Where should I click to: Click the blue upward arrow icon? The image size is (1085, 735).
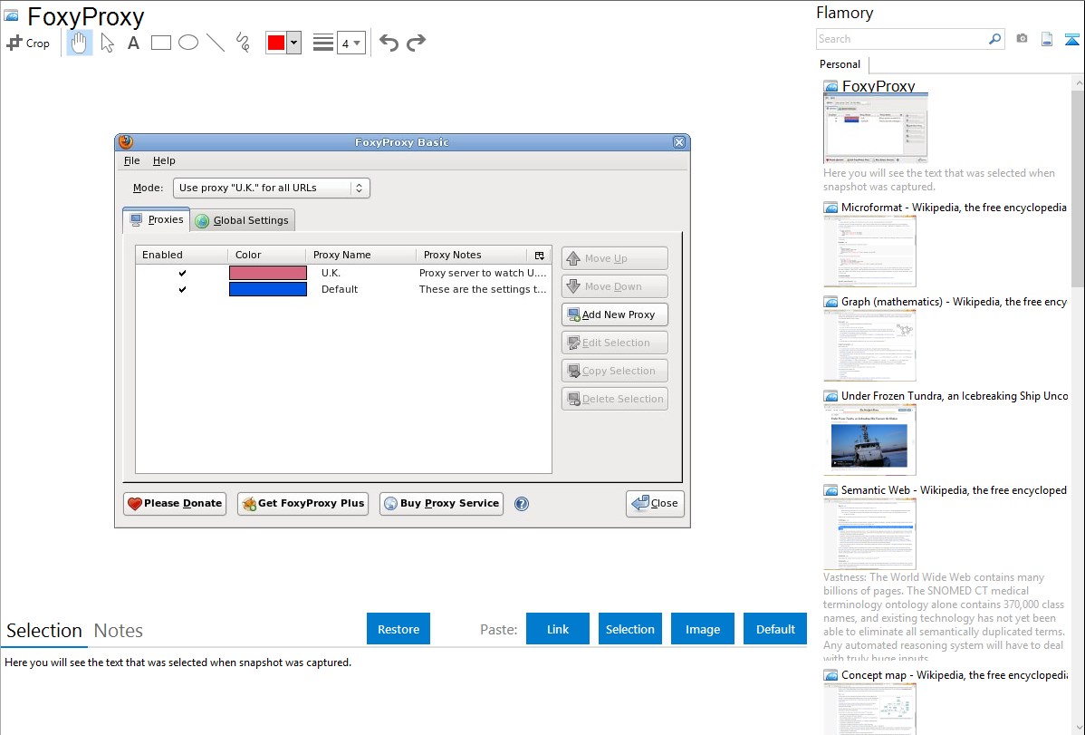[x=1071, y=39]
